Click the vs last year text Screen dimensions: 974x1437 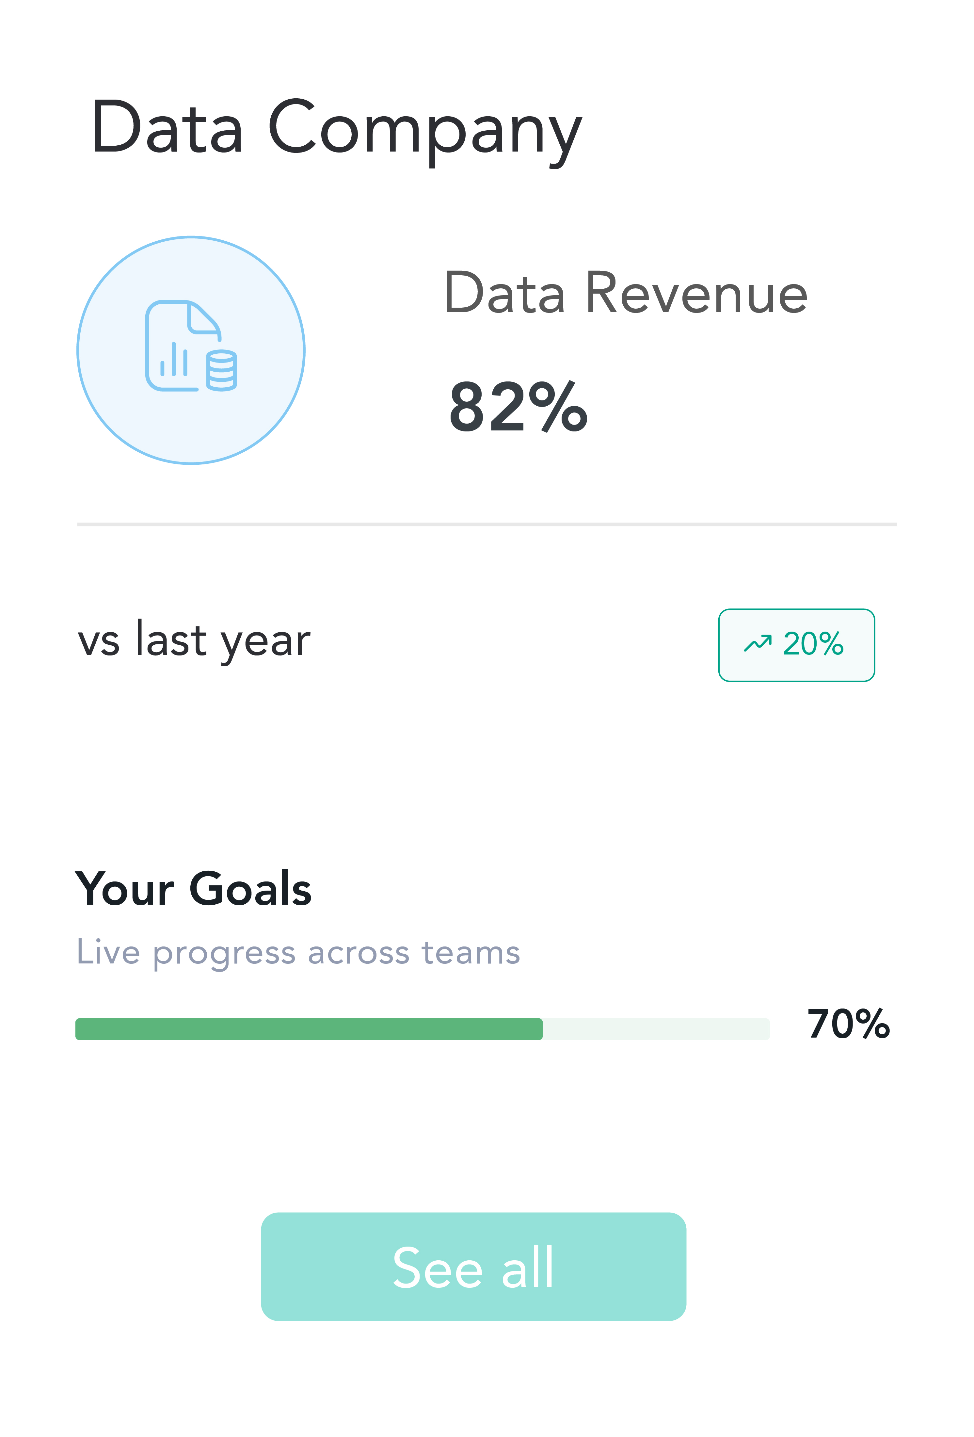[193, 640]
